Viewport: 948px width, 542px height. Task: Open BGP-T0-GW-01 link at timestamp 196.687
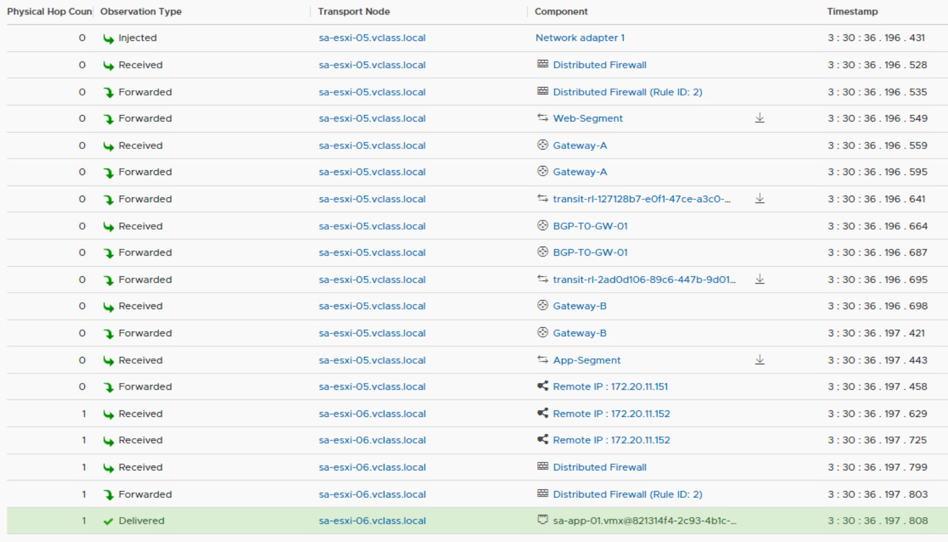[590, 252]
